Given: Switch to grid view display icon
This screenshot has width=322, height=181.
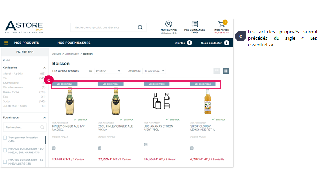Looking at the screenshot, I should (x=226, y=71).
